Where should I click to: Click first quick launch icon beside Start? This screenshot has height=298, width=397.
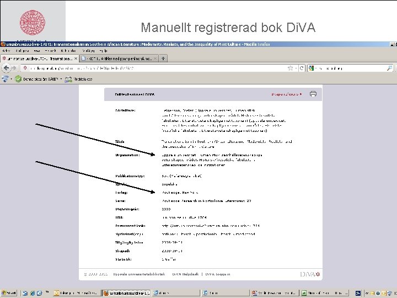[x=25, y=293]
